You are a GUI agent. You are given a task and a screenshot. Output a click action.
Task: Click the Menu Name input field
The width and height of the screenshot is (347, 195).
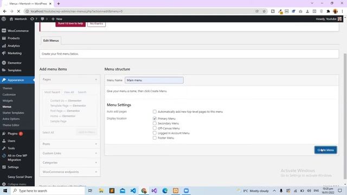154,80
